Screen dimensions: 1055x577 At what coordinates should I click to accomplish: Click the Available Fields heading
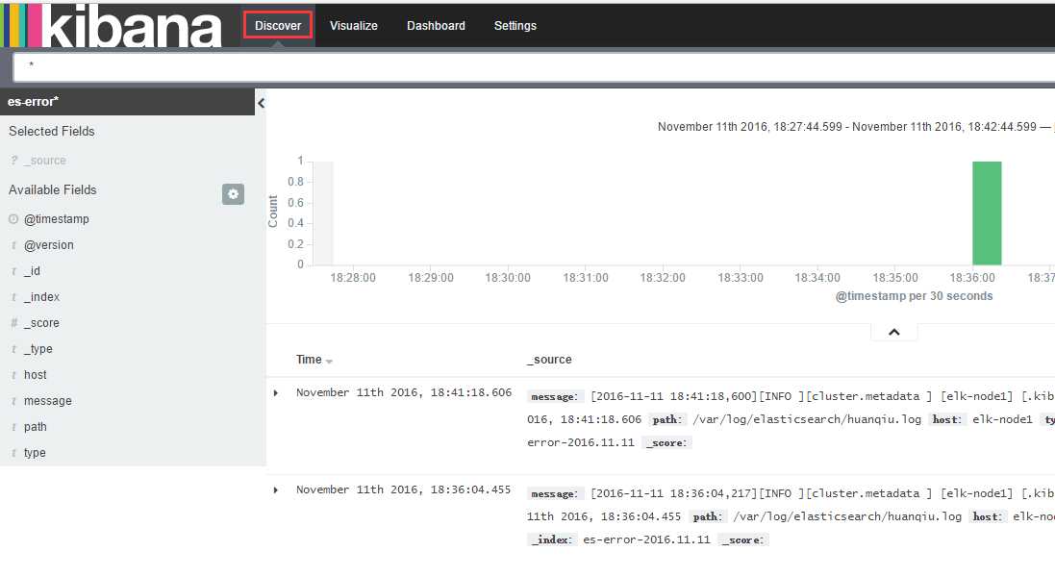(x=53, y=189)
